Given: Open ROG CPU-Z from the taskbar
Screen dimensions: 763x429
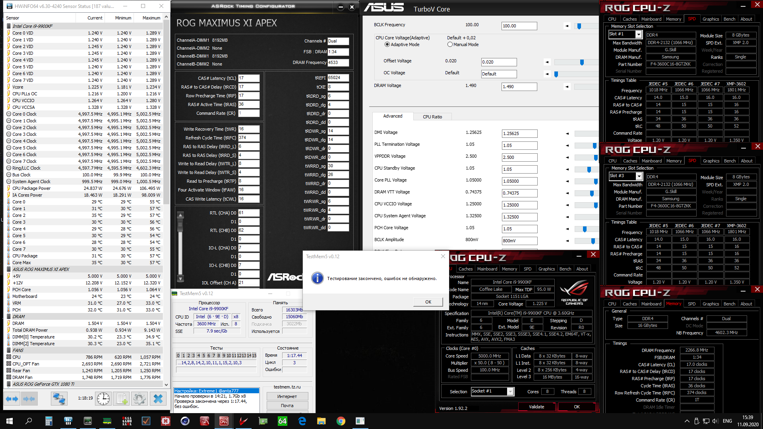Looking at the screenshot, I should (224, 421).
